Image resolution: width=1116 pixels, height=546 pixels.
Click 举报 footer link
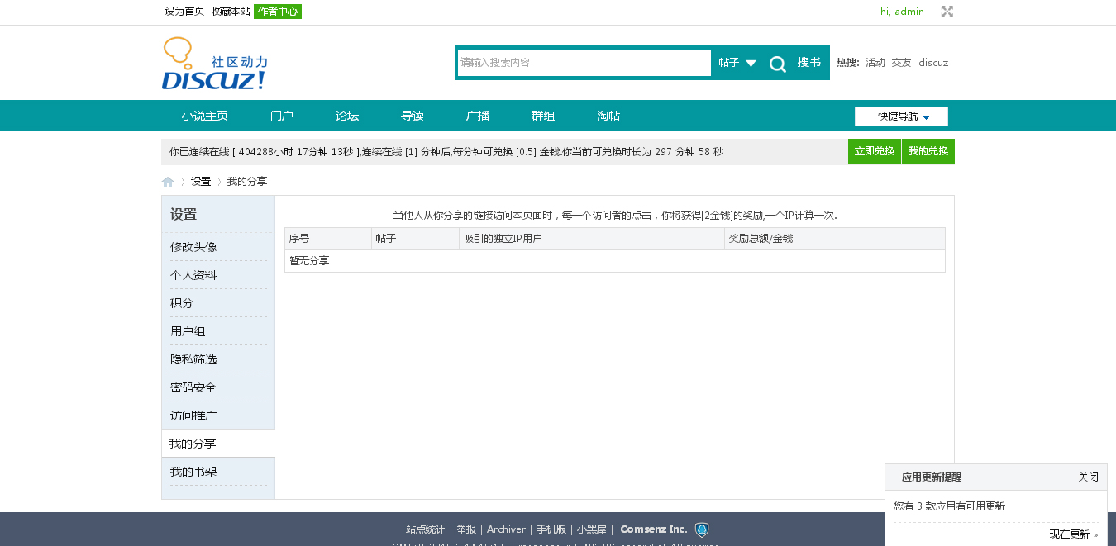point(466,529)
